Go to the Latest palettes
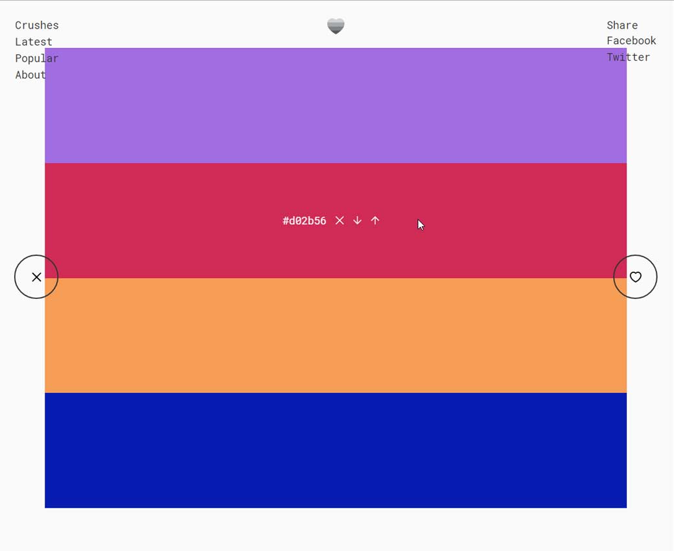The image size is (674, 551). (34, 41)
